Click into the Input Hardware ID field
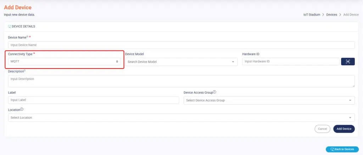Screen dimensions: 363x155 pyautogui.click(x=290, y=62)
